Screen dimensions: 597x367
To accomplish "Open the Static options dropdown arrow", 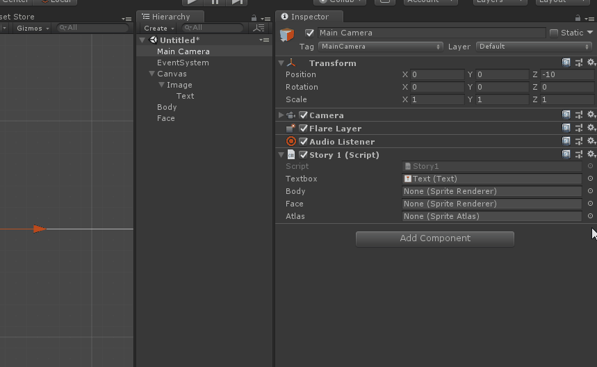I will 590,33.
